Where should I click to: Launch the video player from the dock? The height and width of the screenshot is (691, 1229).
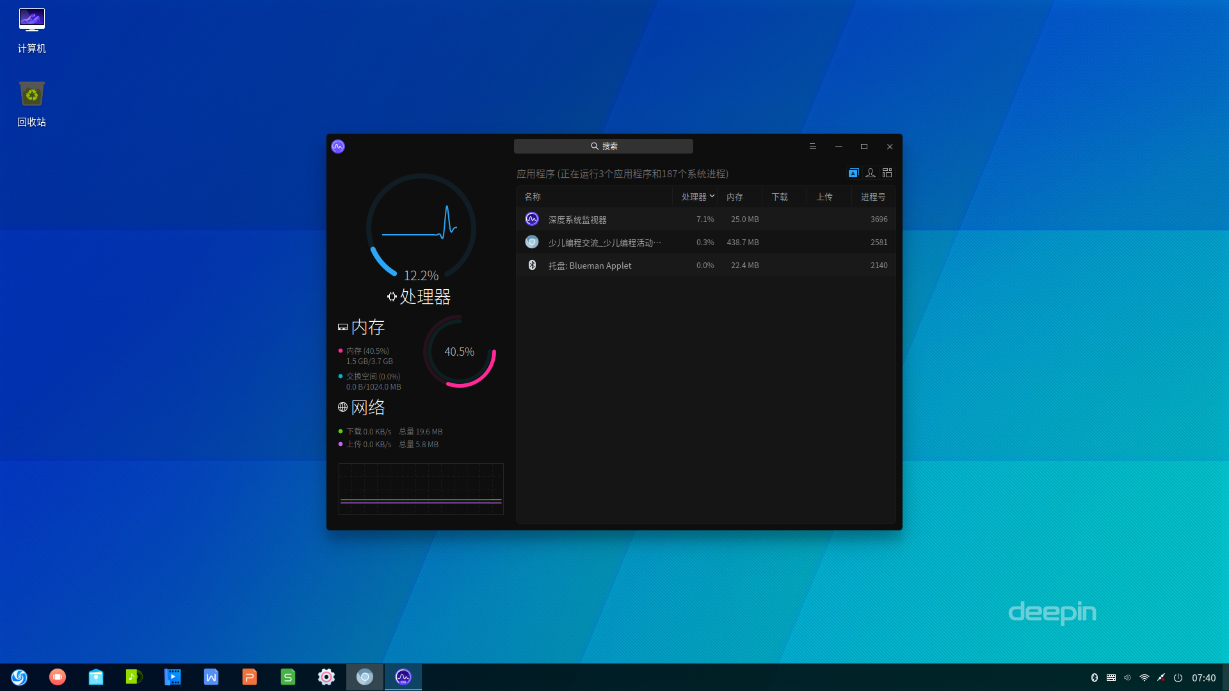click(173, 677)
